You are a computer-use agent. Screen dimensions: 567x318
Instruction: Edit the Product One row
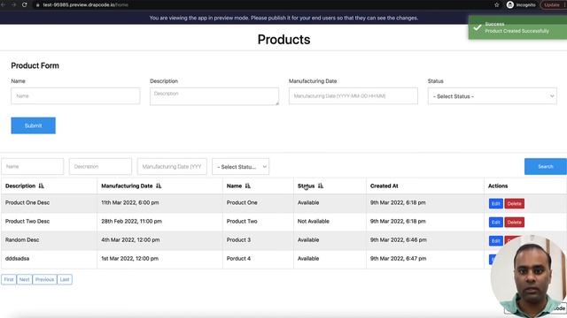(496, 204)
